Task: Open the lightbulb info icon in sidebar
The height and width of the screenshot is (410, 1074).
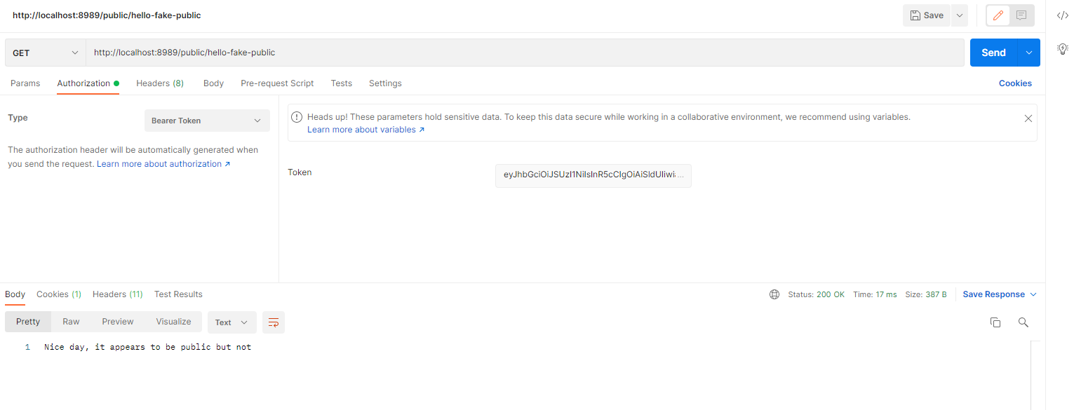Action: [x=1062, y=48]
